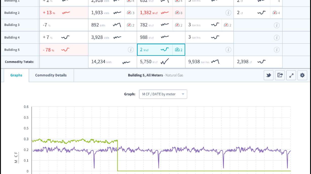Click Building 5 ton hrs column info icon
The image size is (311, 174).
point(228,50)
